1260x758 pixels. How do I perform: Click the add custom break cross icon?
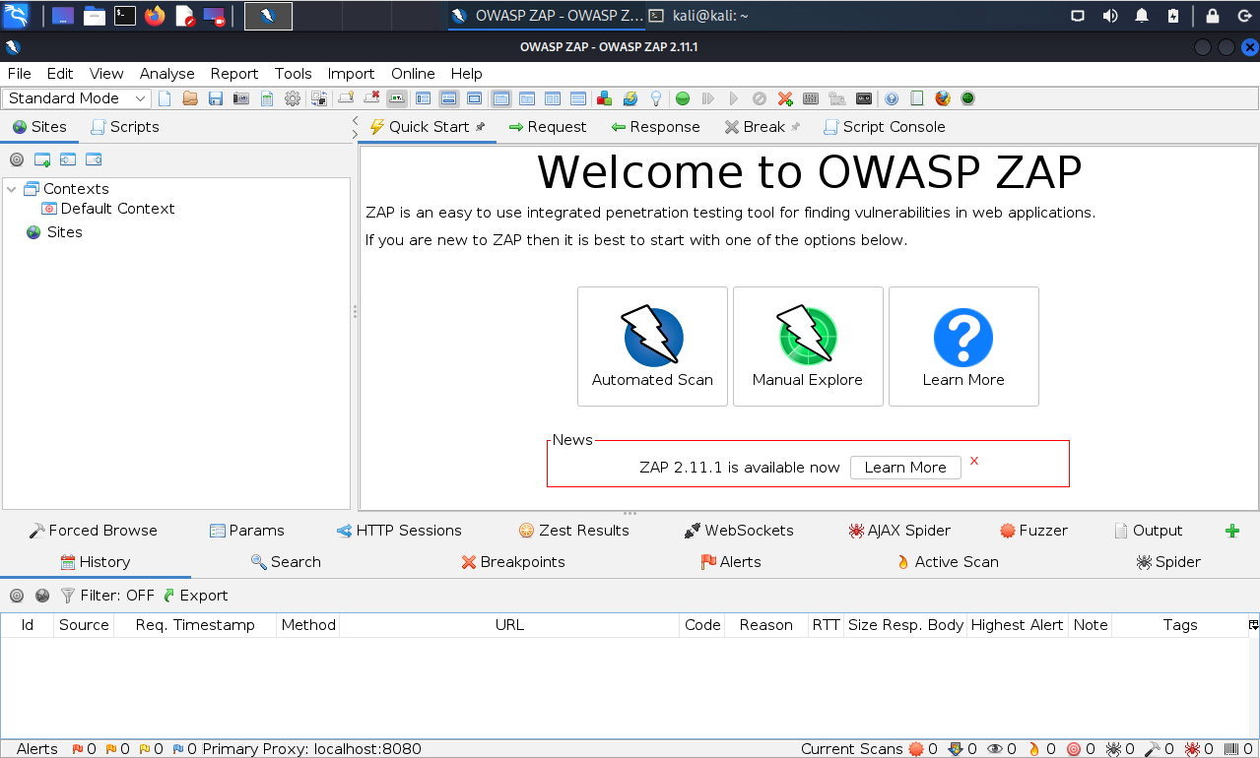click(785, 98)
